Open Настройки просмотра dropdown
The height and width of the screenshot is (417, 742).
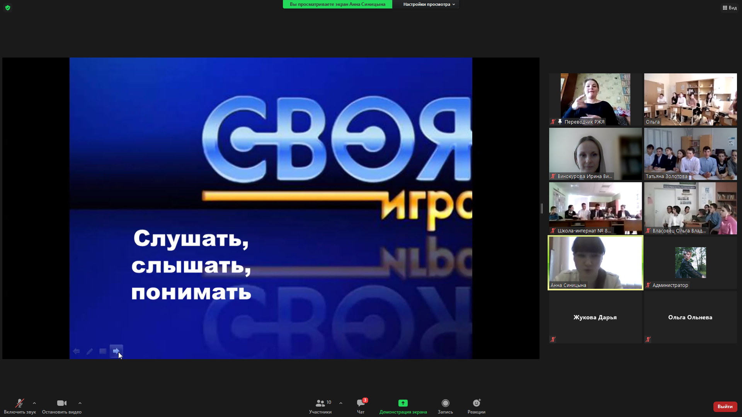(x=429, y=4)
